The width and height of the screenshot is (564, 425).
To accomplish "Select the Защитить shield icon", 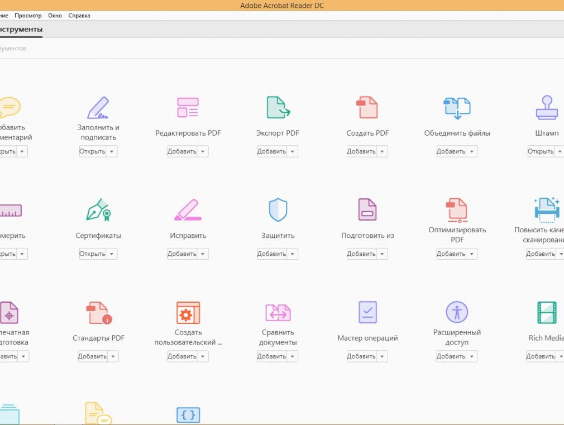I will click(x=278, y=209).
